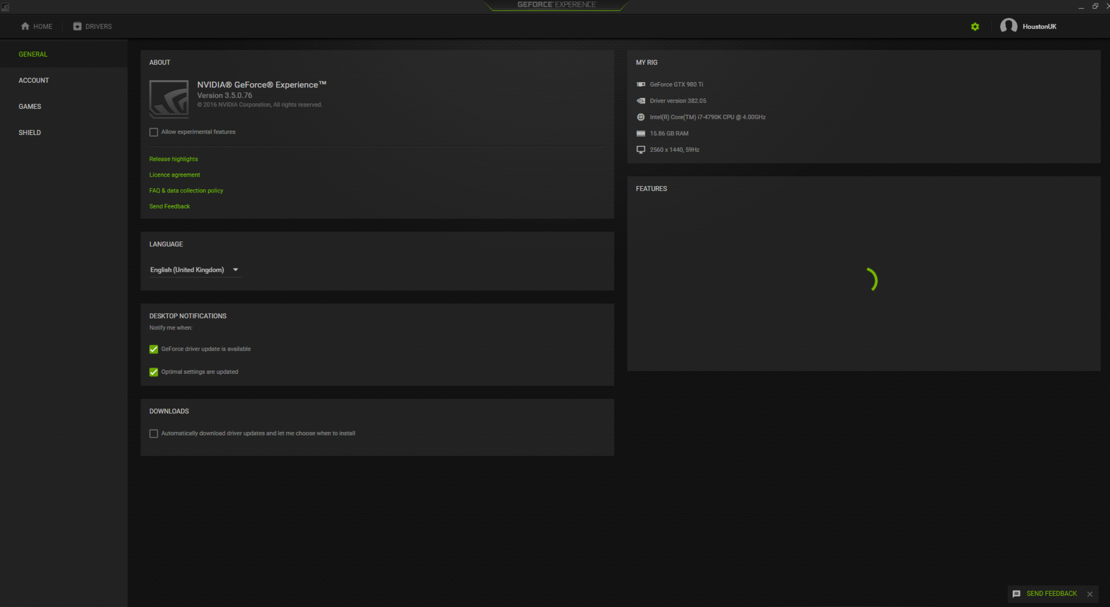The image size is (1110, 607).
Task: Open the Licence agreement link
Action: tap(175, 175)
